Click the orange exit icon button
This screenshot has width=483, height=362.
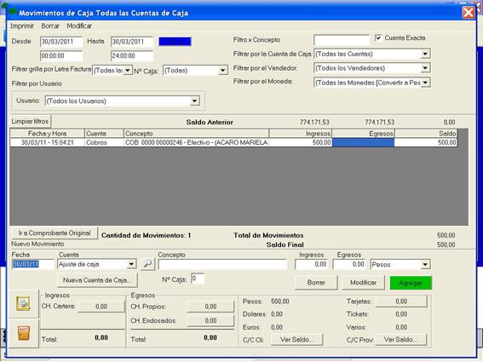[x=23, y=334]
